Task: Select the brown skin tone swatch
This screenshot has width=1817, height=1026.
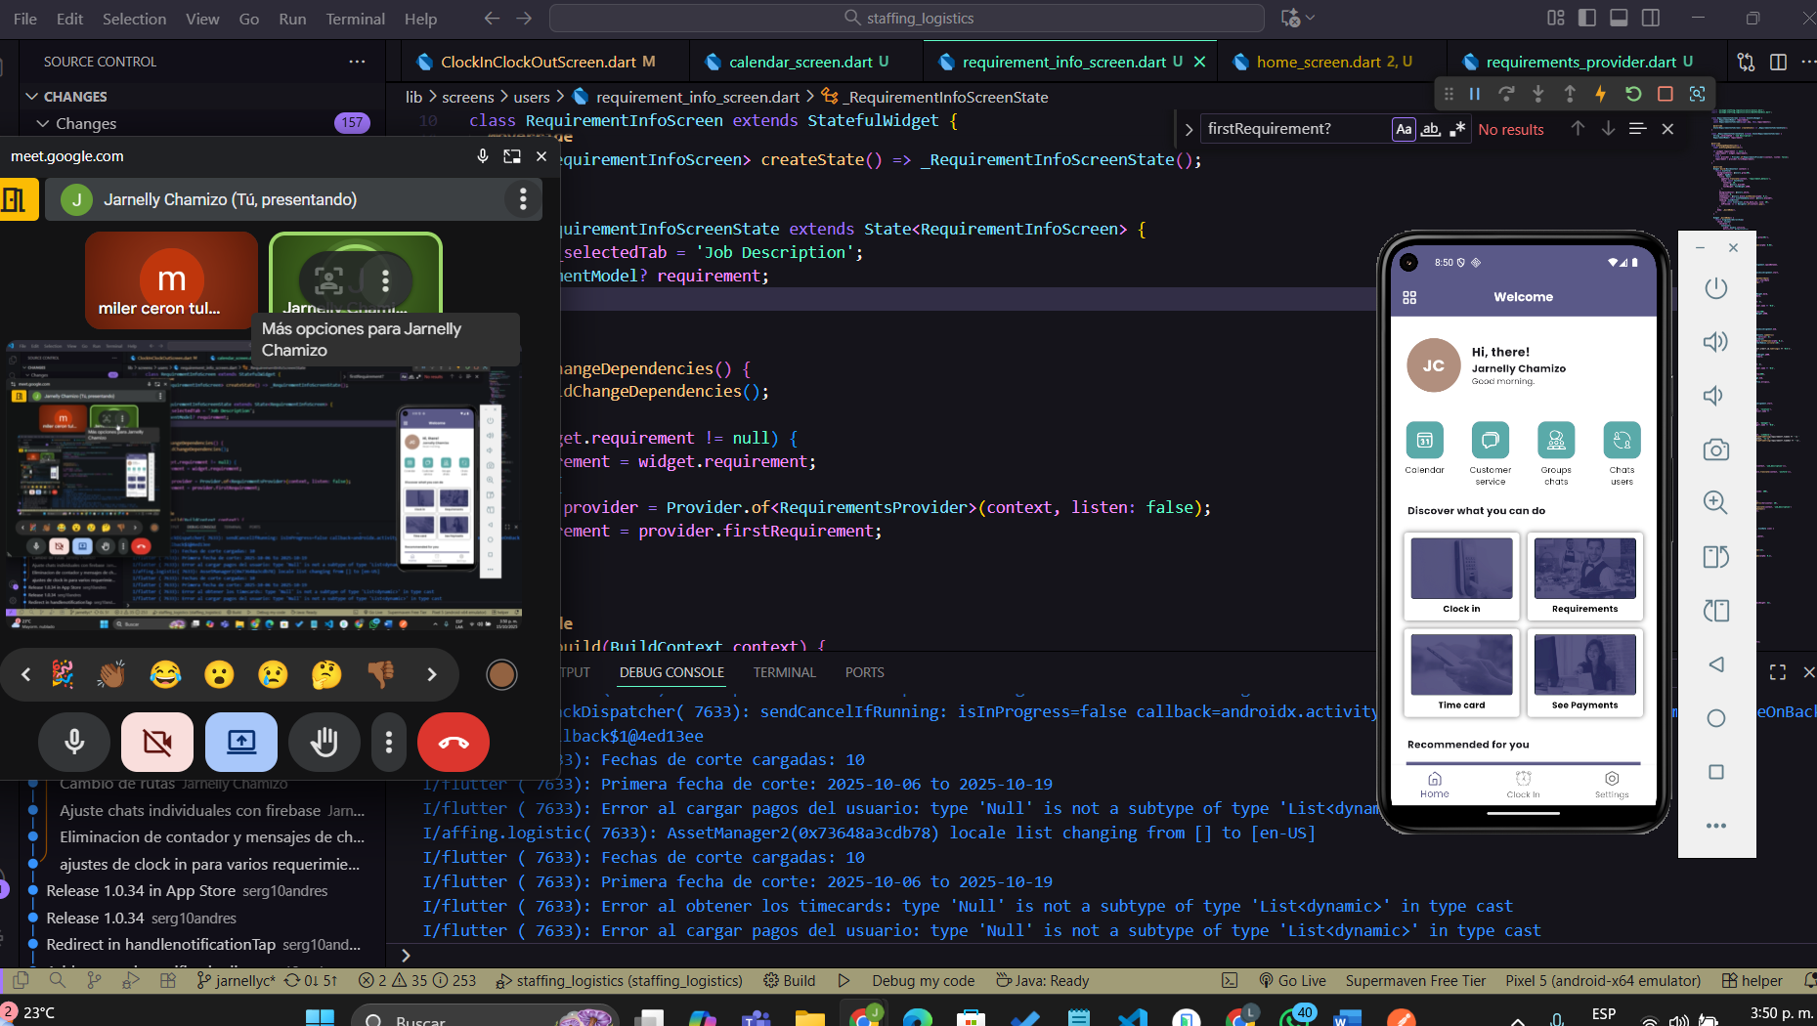Action: 501,674
